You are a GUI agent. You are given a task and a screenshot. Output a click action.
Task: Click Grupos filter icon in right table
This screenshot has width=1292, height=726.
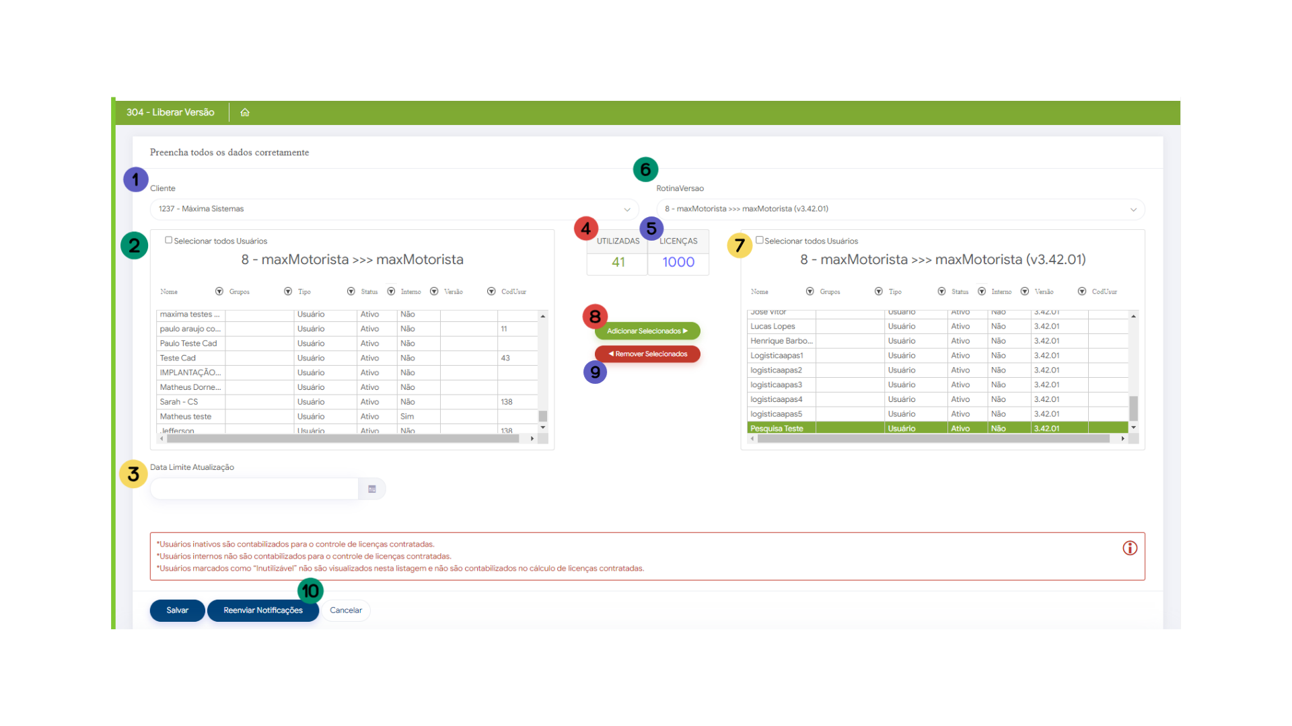point(878,291)
